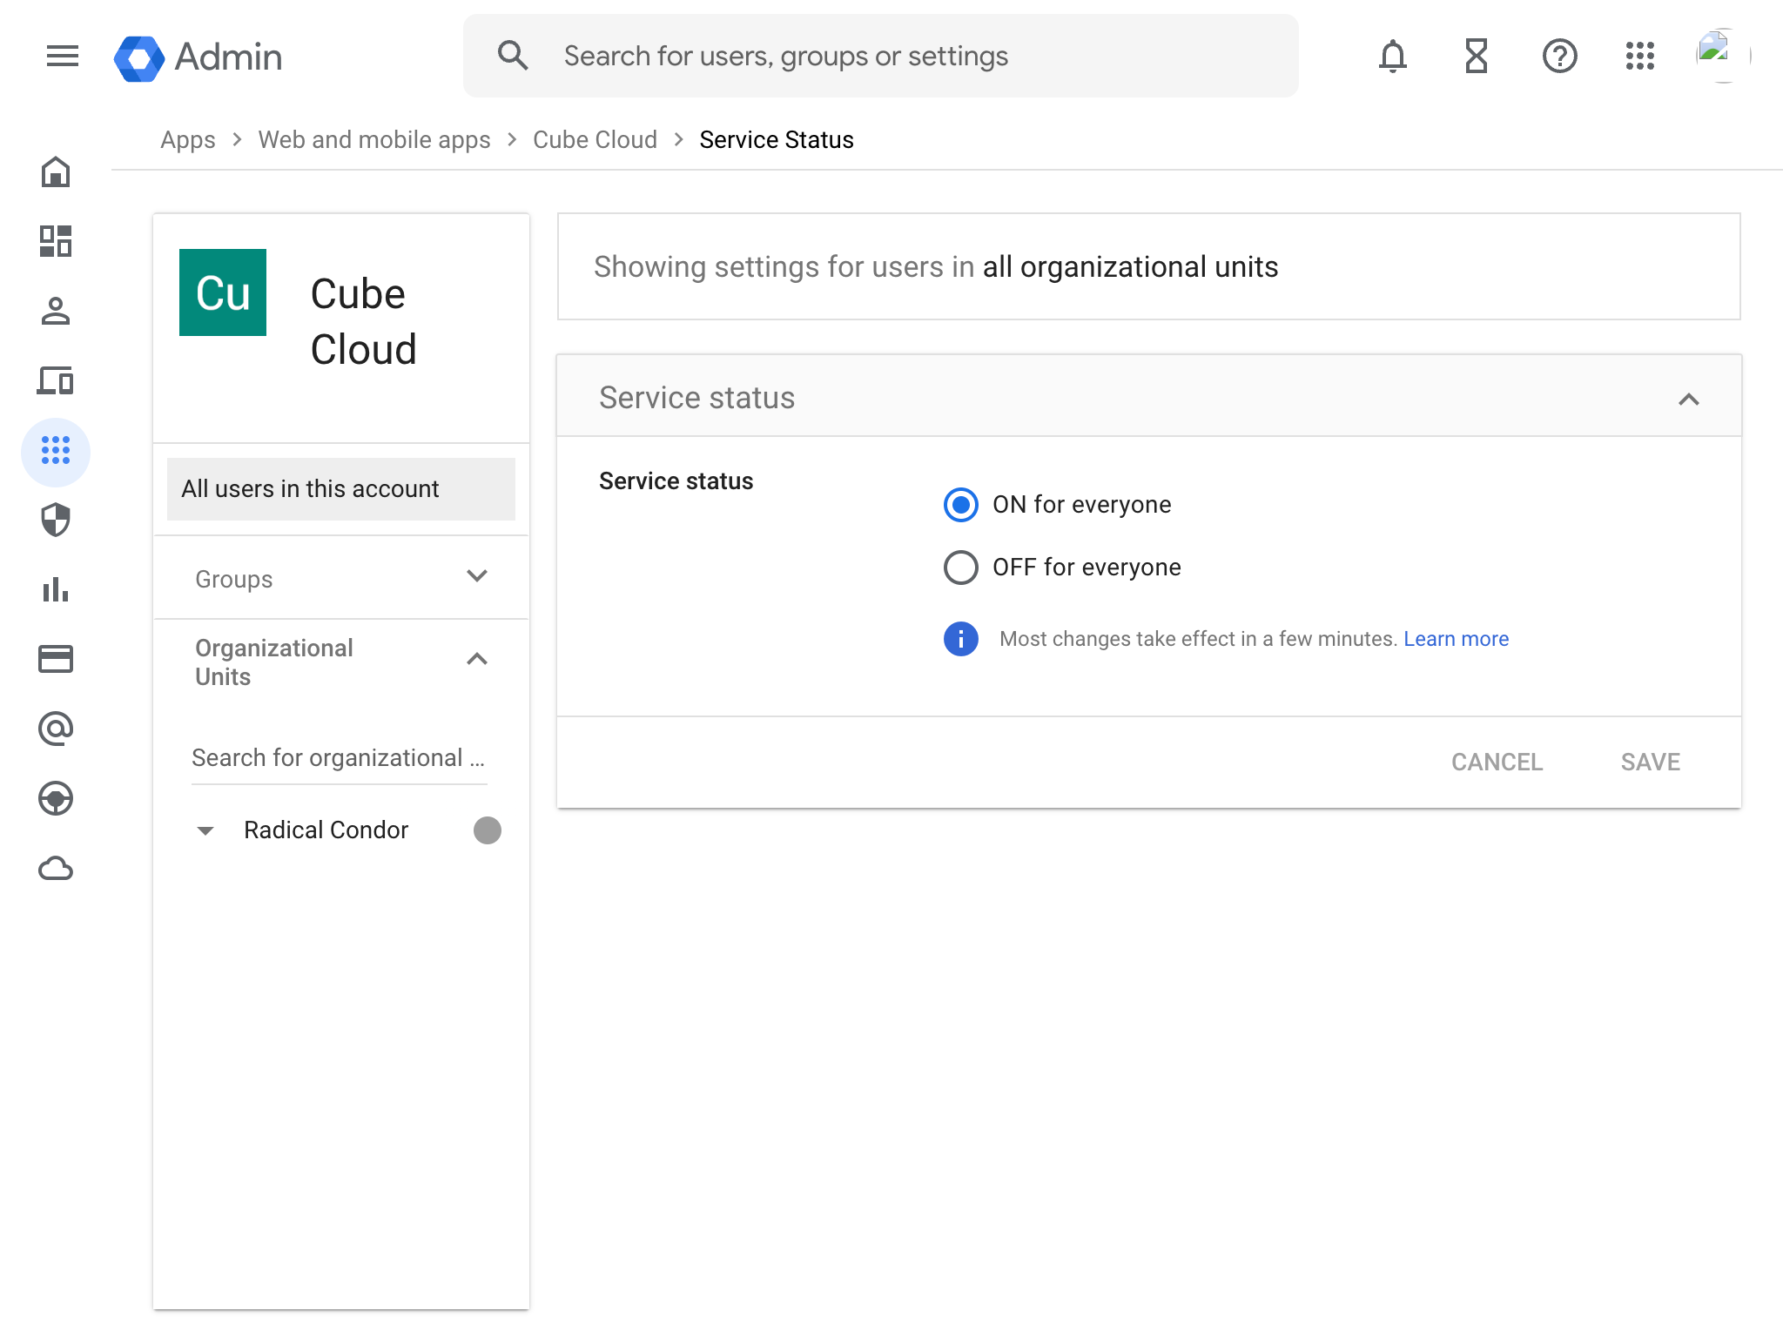Screen dimensions: 1783x1337
Task: Collapse the Organizational Units section
Action: tap(476, 659)
